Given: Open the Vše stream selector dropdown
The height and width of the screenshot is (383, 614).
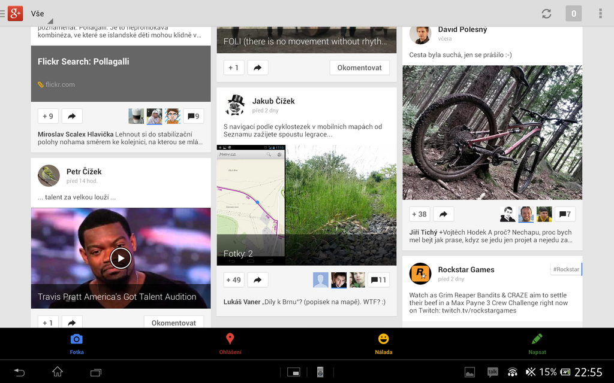Looking at the screenshot, I should [37, 13].
